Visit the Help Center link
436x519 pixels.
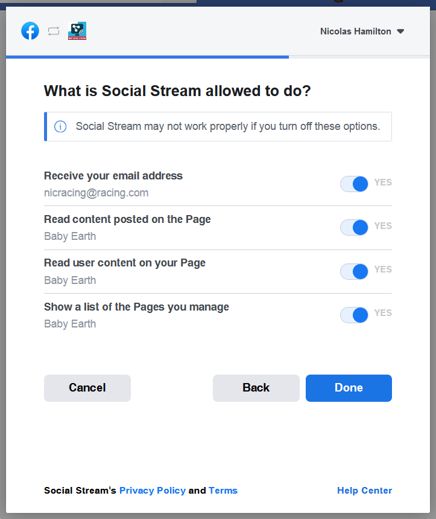click(365, 490)
